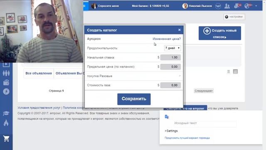This screenshot has width=266, height=150.
Task: Open notifications icon with red badge 14
Action: [237, 6]
